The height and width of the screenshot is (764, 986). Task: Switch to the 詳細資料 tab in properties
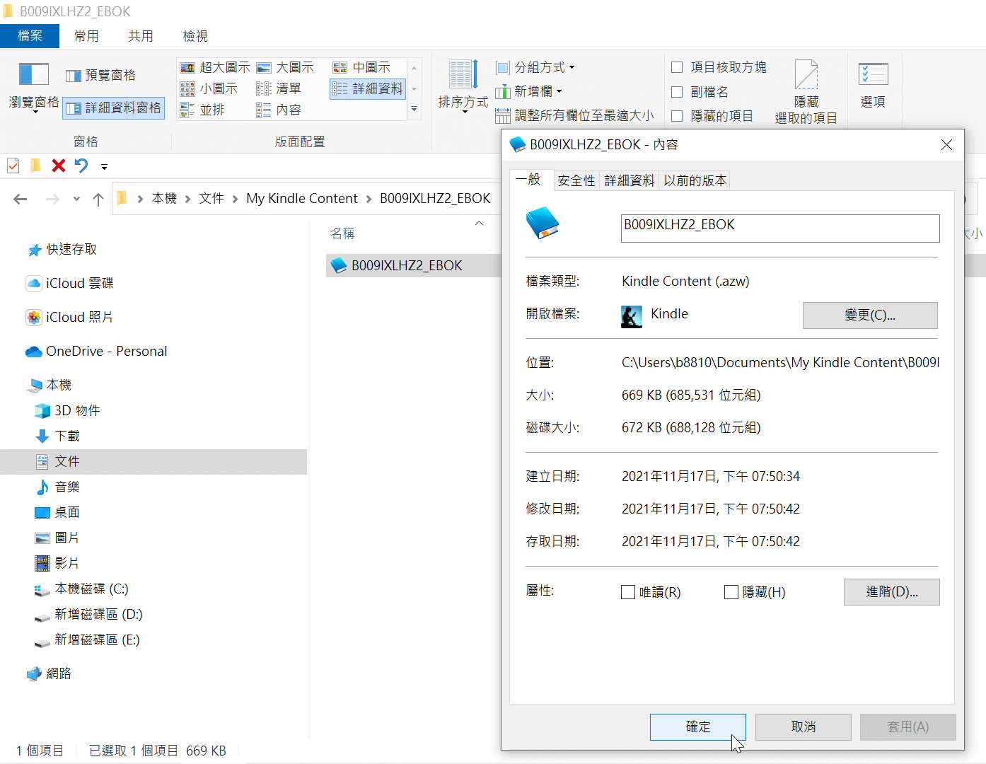630,180
